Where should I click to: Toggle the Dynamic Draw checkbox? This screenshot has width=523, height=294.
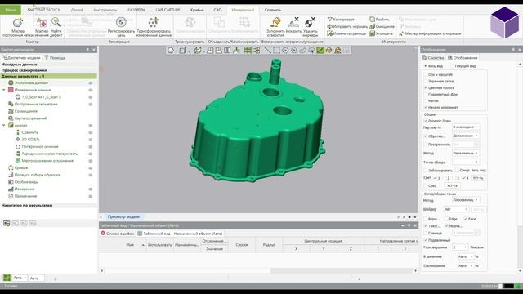point(426,121)
